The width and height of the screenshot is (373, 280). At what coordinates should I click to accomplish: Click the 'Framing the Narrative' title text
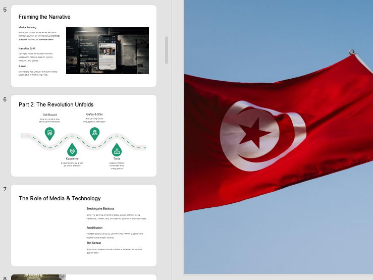point(44,17)
